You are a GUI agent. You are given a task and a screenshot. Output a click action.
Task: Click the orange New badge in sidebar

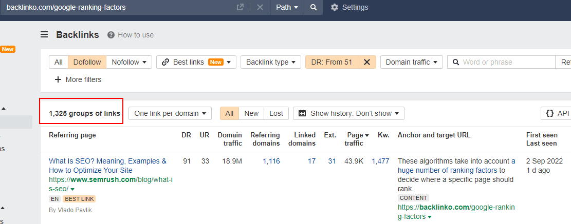point(8,49)
